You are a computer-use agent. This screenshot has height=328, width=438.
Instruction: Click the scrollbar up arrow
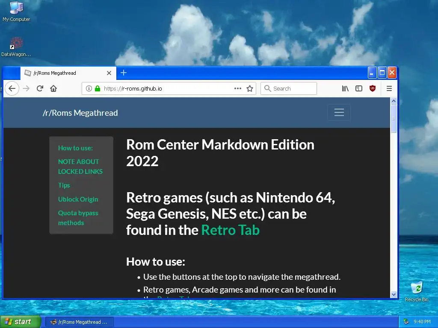coord(394,101)
